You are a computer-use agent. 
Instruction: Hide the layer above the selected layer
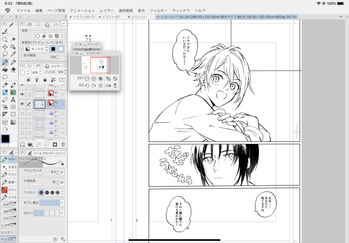tap(22, 94)
